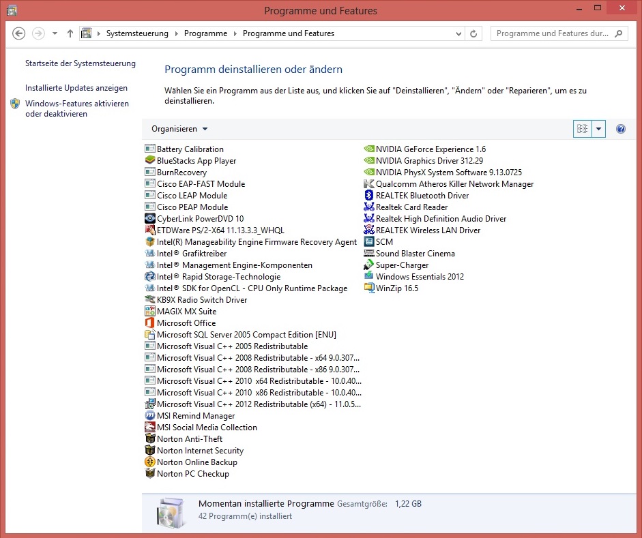This screenshot has width=642, height=538.
Task: Click the SCM program icon
Action: point(369,242)
